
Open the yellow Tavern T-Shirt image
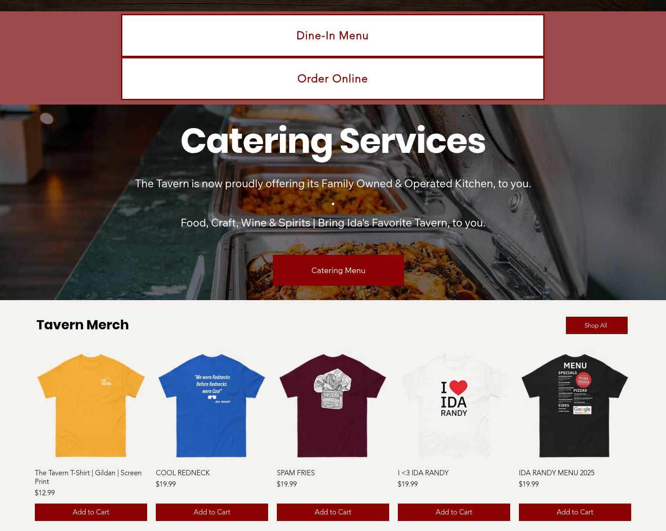tap(91, 406)
